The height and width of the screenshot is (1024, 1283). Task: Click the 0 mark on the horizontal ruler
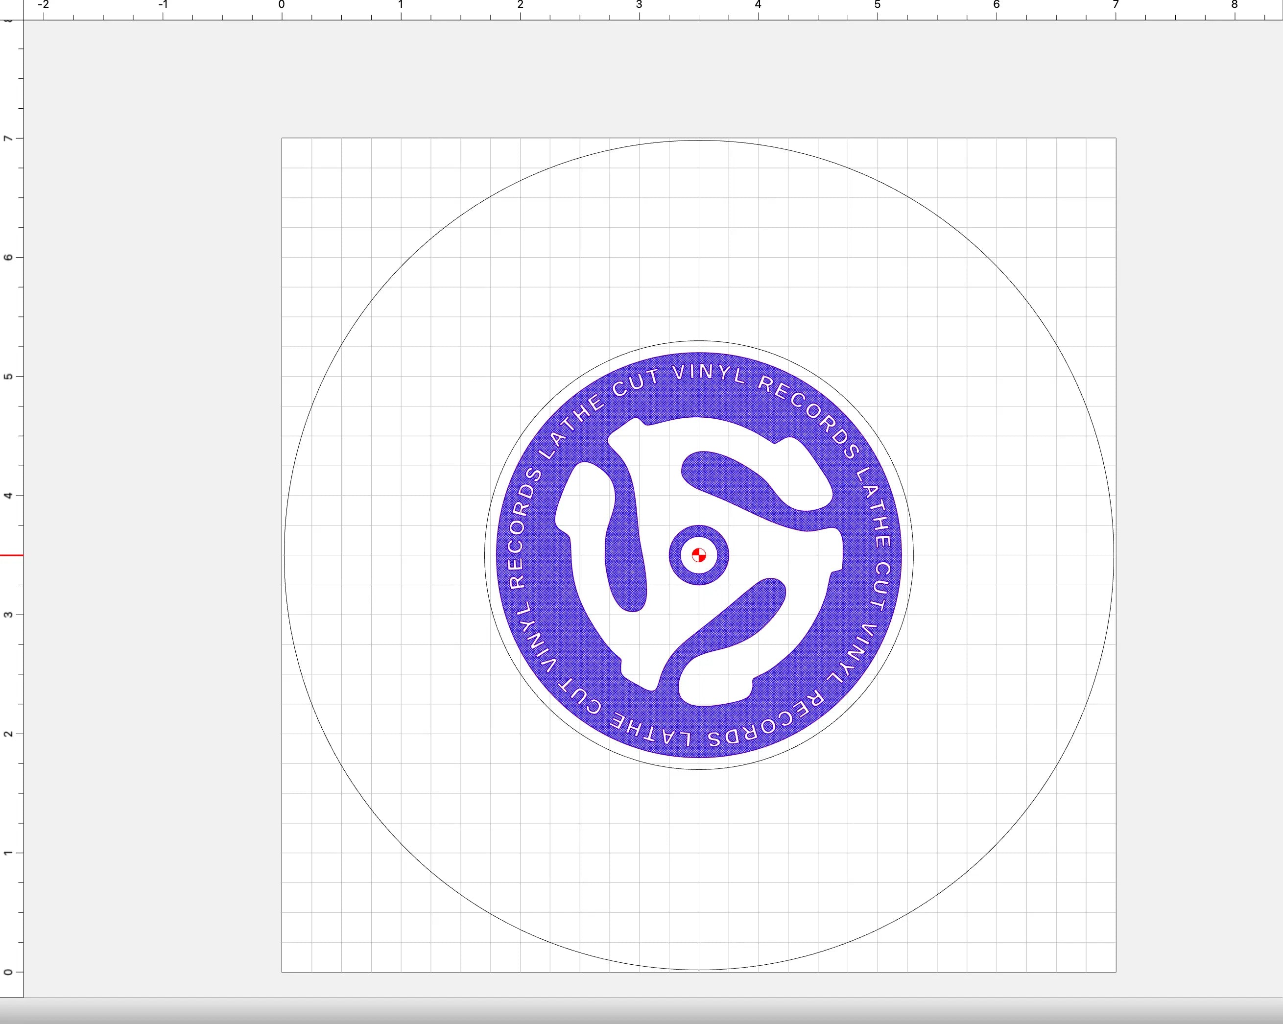tap(282, 5)
